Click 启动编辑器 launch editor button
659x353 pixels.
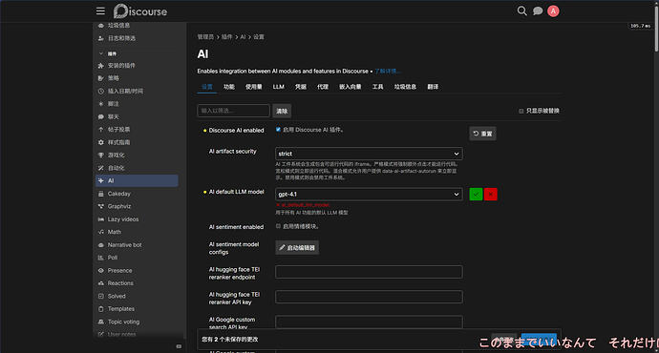click(297, 248)
